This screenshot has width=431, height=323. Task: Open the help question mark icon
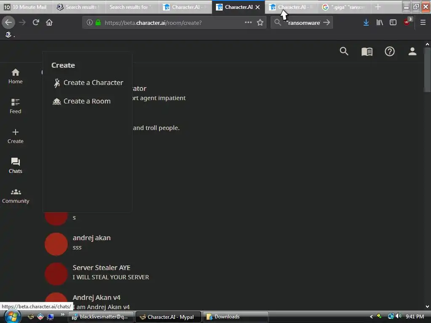pos(389,51)
